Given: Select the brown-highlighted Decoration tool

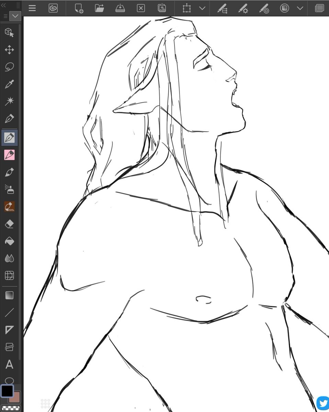Looking at the screenshot, I should [x=9, y=206].
